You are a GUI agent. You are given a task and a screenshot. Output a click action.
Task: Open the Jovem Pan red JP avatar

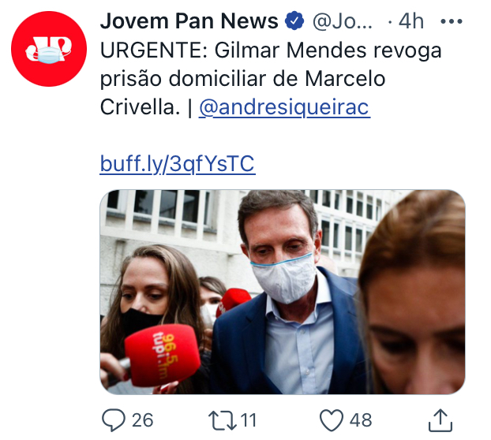(x=49, y=49)
